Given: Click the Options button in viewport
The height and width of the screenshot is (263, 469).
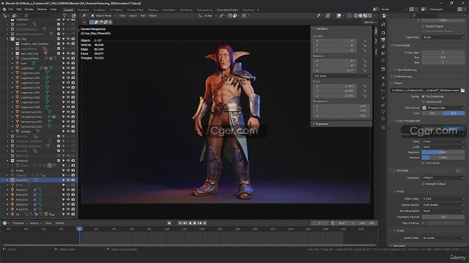Looking at the screenshot, I should 370,22.
